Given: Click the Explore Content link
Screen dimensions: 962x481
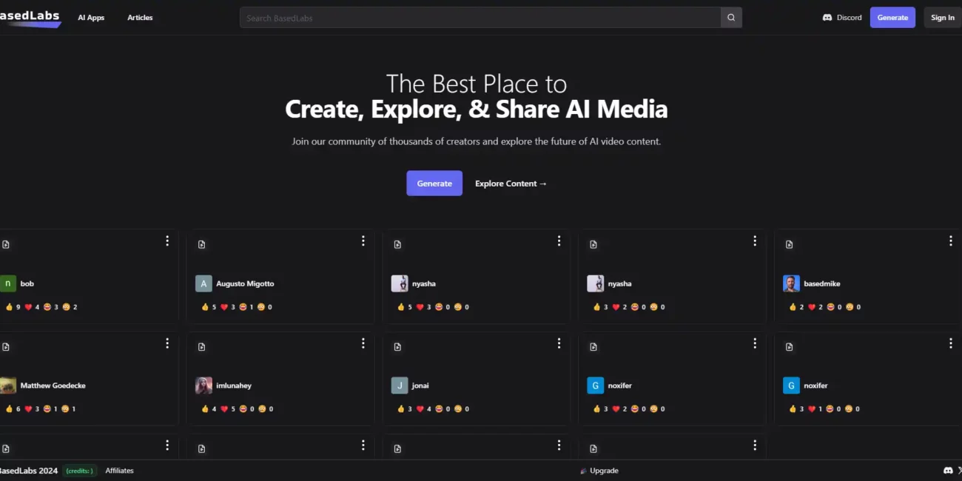Looking at the screenshot, I should [x=511, y=184].
